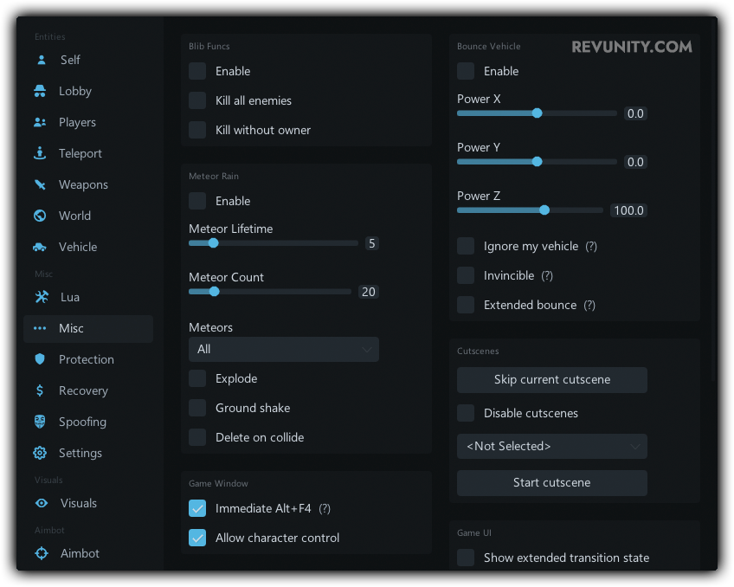Open Protection using the shield icon

(x=40, y=359)
